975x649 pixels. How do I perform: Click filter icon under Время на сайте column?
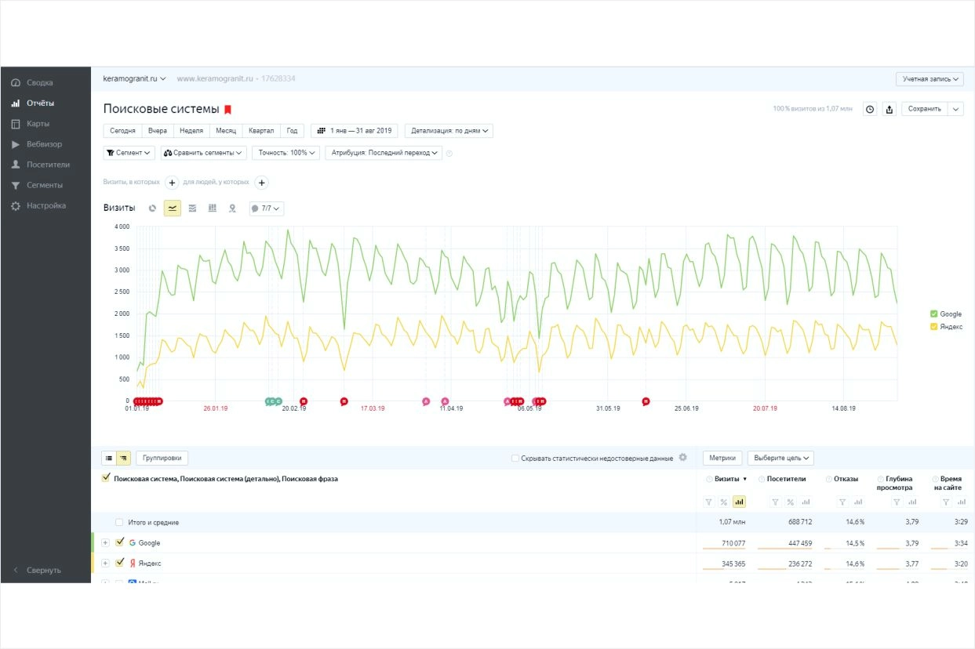pos(948,502)
